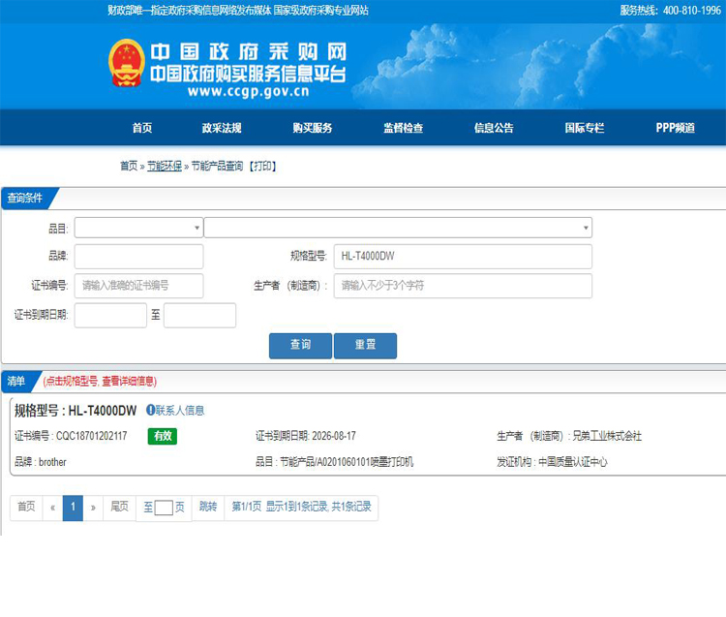726x617 pixels.
Task: Focus the 生产者（制造商） manufacturer input field
Action: coord(463,286)
